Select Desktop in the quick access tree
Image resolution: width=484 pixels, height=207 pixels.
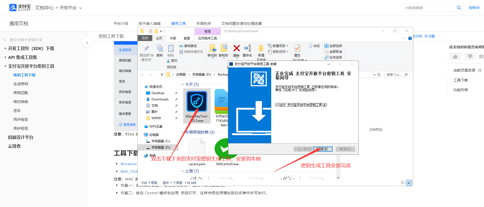coord(158,93)
